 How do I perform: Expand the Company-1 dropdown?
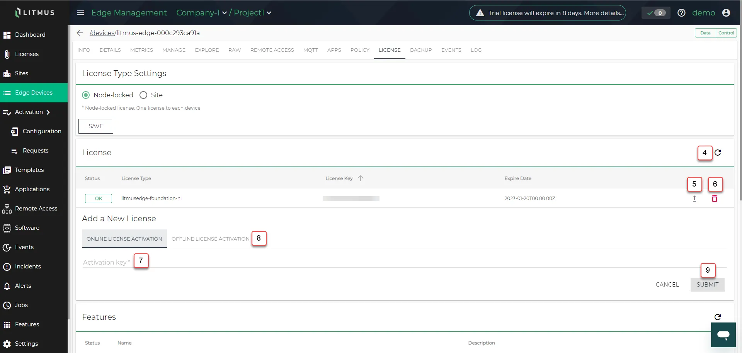click(x=201, y=13)
